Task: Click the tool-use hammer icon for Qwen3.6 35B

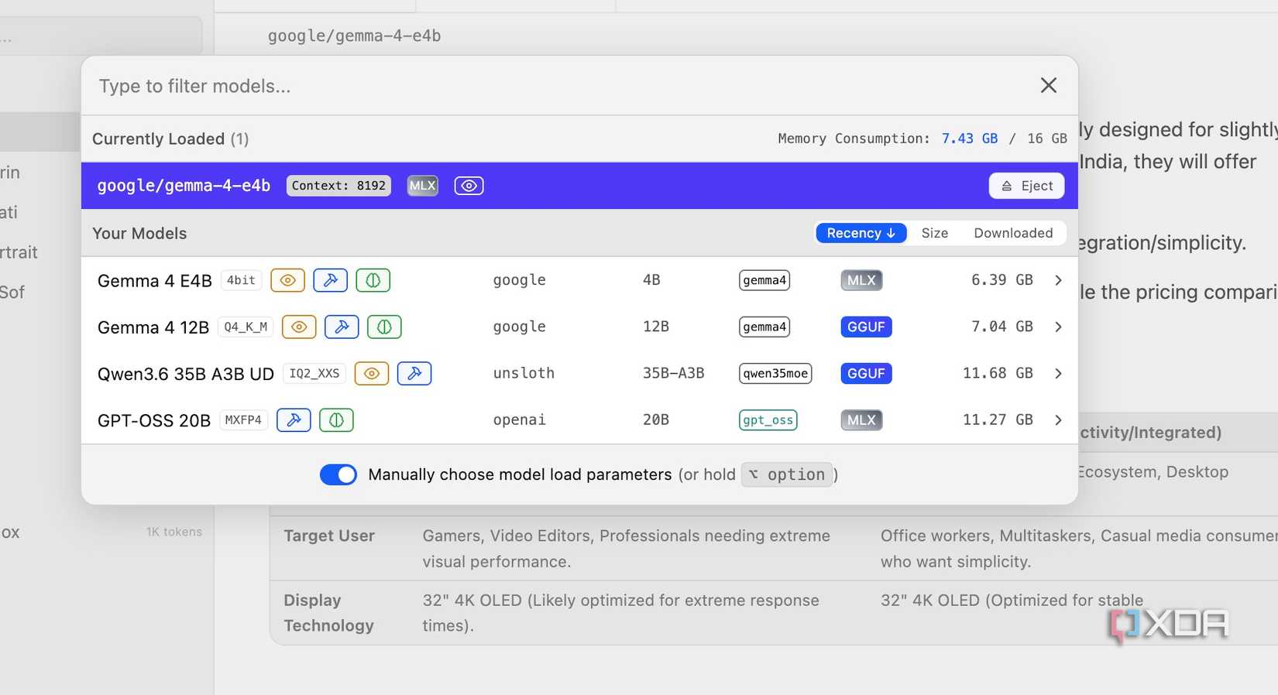Action: (x=414, y=373)
